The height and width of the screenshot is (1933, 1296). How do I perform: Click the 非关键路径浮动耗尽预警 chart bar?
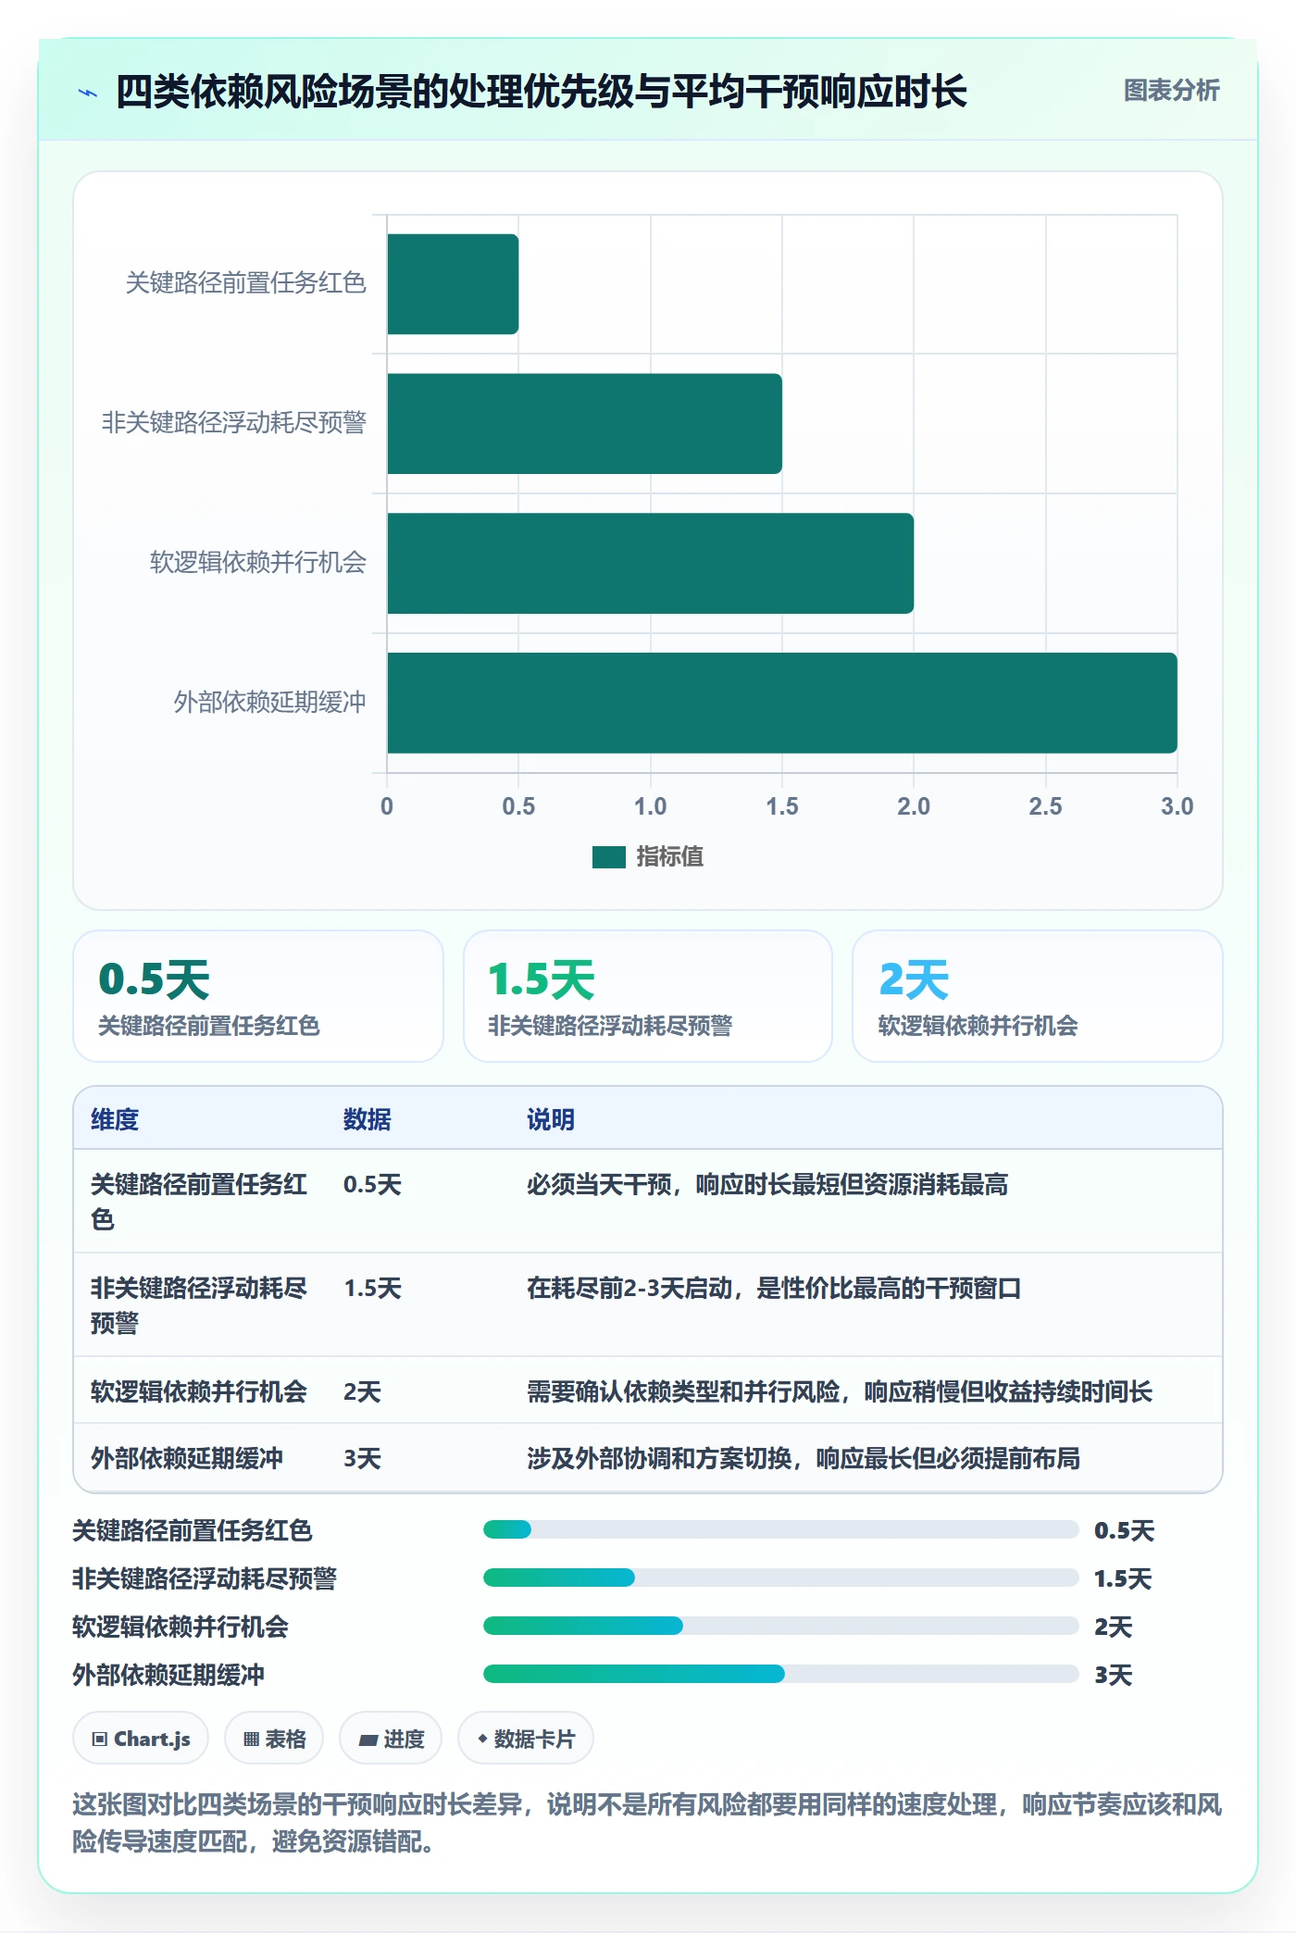point(584,424)
